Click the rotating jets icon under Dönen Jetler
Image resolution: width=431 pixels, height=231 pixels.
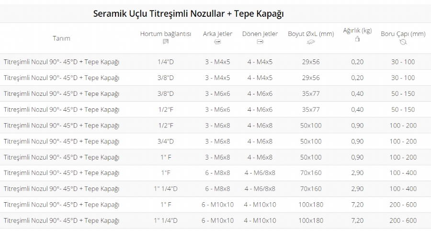point(260,42)
